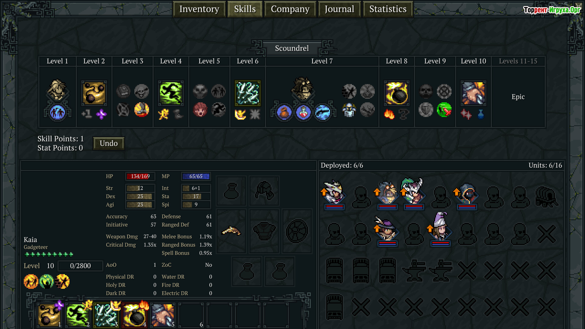Select the Level 6 ice shards skill
Screen dimensions: 585x329
click(247, 93)
